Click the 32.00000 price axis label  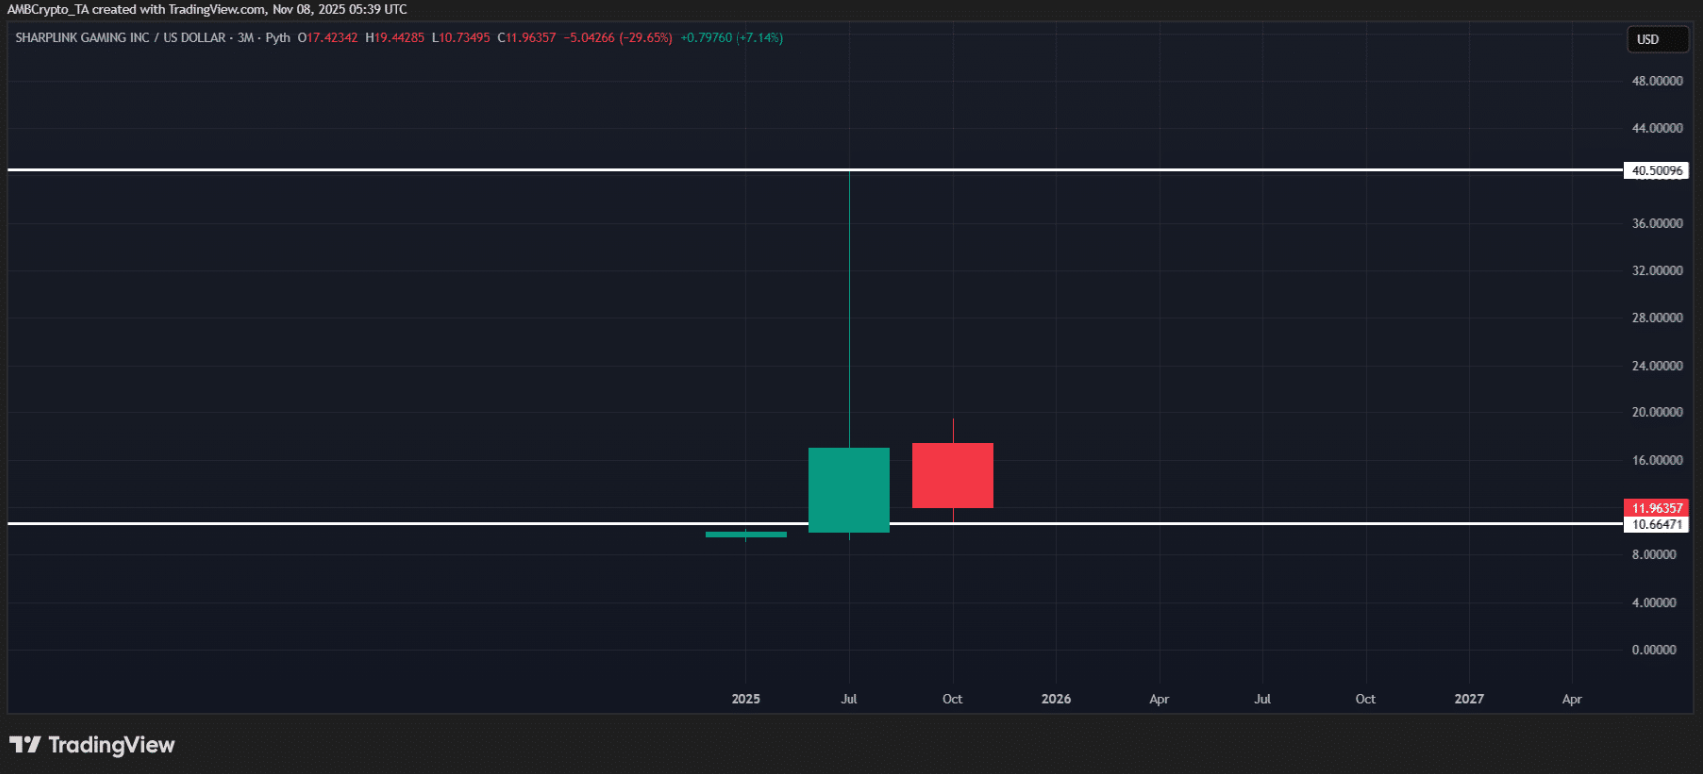pos(1656,270)
